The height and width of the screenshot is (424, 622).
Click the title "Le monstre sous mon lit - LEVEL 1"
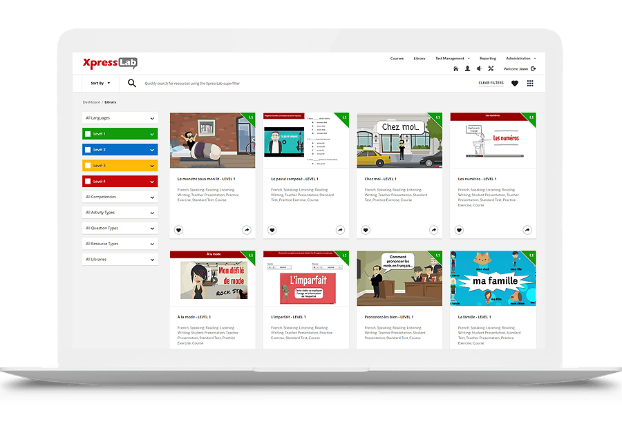[206, 179]
